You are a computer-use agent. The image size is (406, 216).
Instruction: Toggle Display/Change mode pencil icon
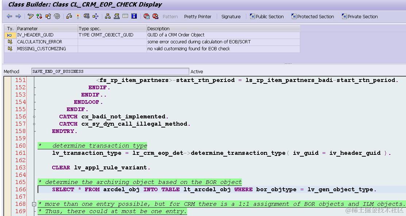(31, 16)
